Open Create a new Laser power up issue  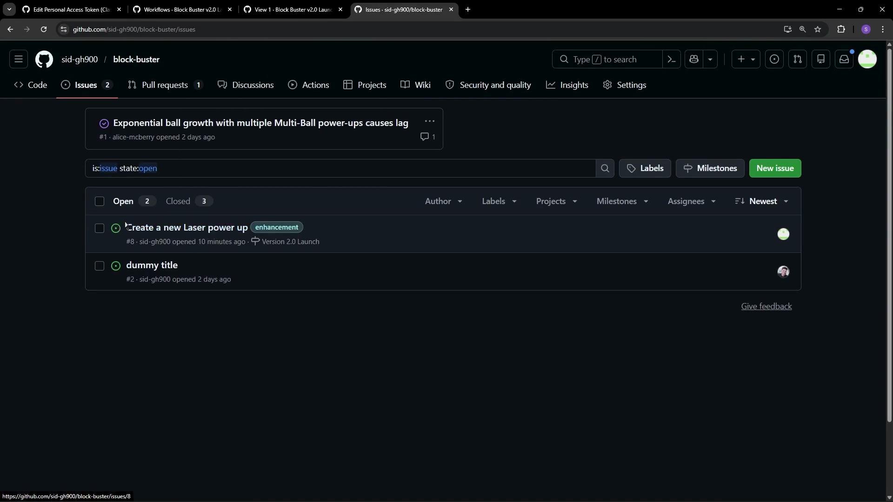(187, 227)
